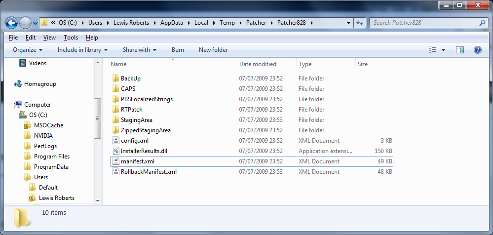
Task: Select Homegroup in the navigation pane
Action: (x=35, y=83)
